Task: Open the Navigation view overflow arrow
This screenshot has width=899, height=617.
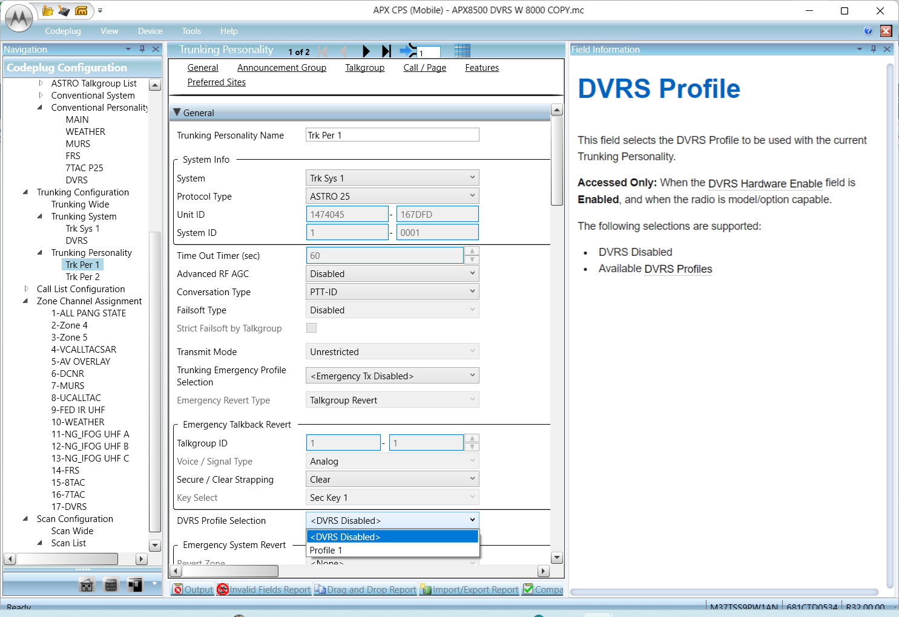Action: click(154, 584)
